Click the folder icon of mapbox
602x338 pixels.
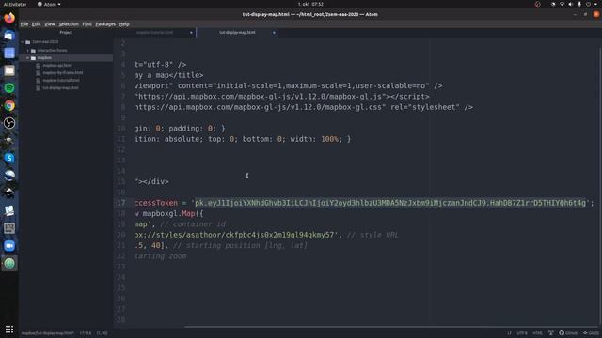point(33,58)
